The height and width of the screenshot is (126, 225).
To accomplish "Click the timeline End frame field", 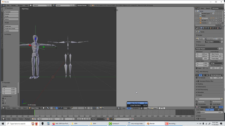I will pyautogui.click(x=57, y=119).
